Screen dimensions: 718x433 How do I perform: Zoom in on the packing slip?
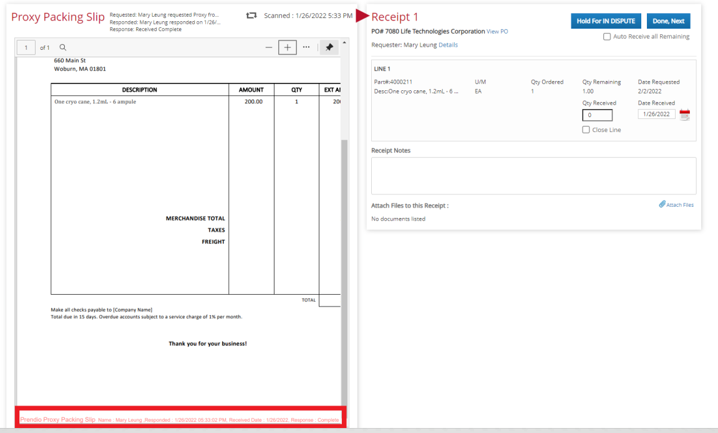pos(287,47)
